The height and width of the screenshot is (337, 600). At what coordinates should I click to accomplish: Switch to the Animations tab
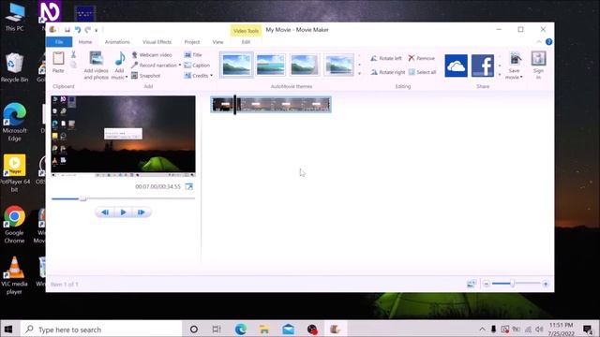pos(117,41)
